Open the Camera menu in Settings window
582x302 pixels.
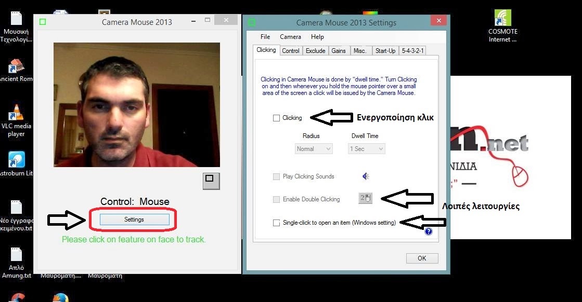point(290,37)
